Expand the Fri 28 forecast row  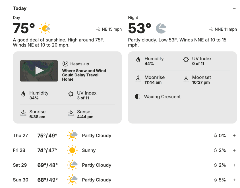[234, 151]
